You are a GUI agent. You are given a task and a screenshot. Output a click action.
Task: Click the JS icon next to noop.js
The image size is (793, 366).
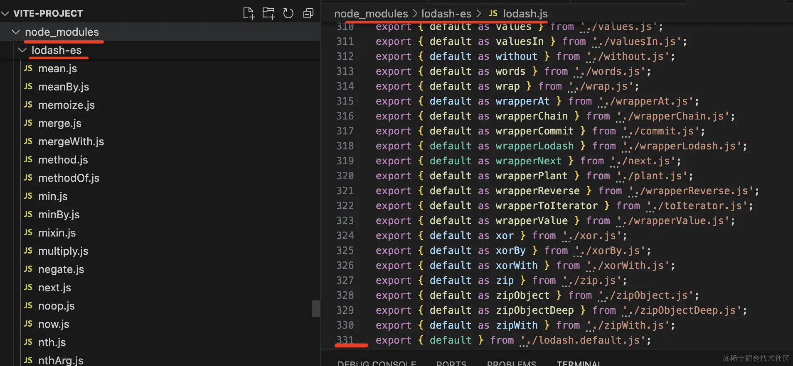click(28, 305)
